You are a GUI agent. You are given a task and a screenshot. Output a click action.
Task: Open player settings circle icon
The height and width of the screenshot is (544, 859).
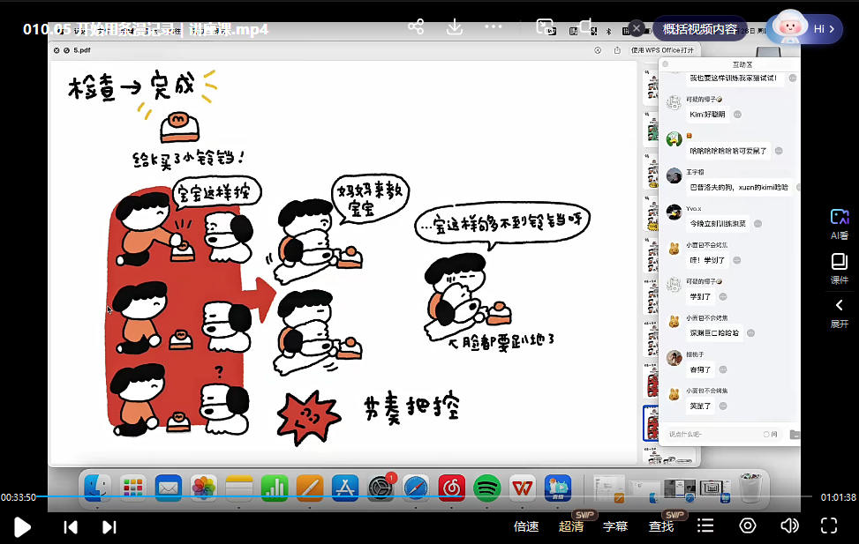pyautogui.click(x=748, y=526)
